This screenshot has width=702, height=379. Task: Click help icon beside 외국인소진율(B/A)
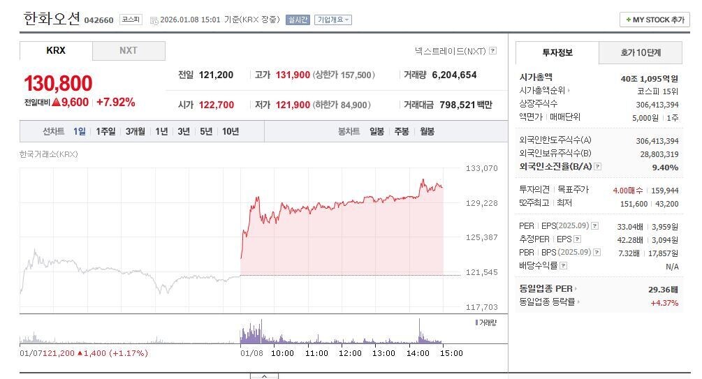pyautogui.click(x=598, y=166)
